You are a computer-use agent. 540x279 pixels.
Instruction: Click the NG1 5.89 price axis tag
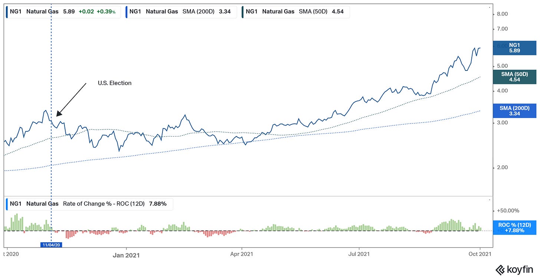point(514,48)
